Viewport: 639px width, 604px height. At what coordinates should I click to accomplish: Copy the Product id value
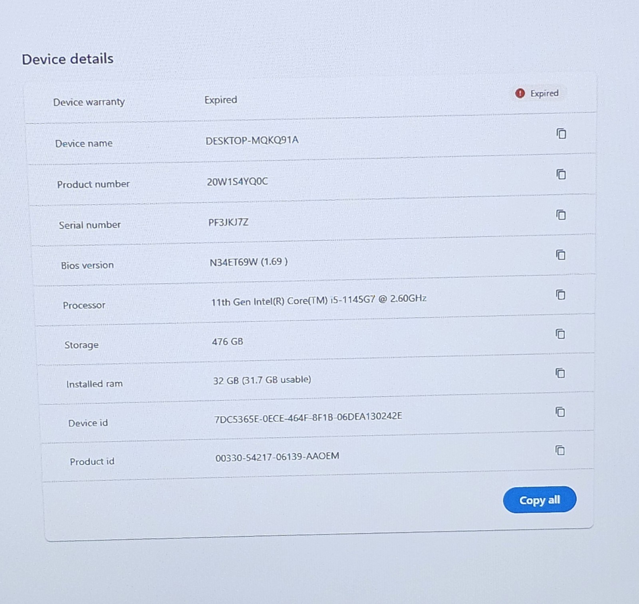click(560, 450)
